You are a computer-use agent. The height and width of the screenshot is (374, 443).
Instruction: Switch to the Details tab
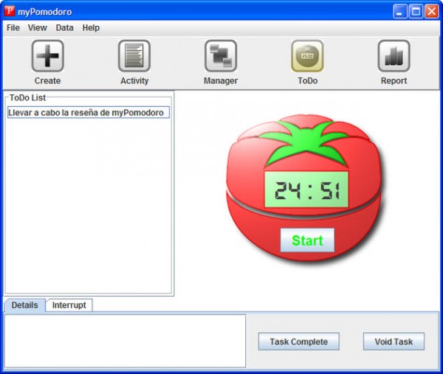(24, 305)
